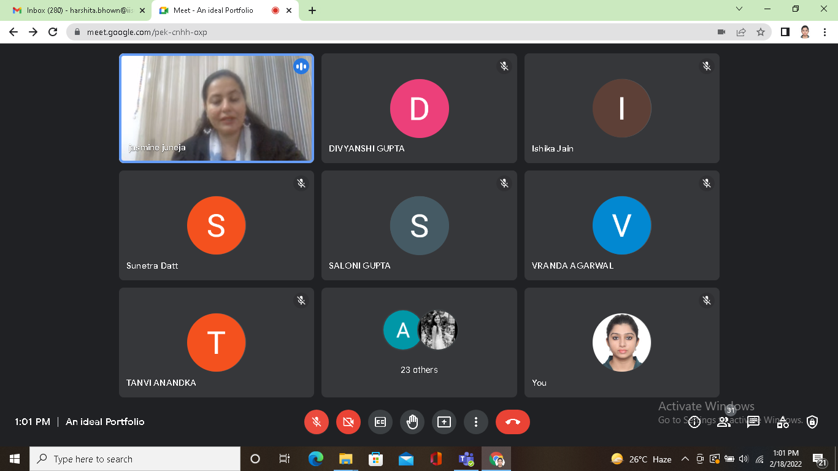
Task: Open the Activities panel icon
Action: click(783, 422)
